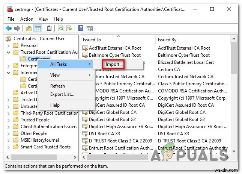Click COMODO RSA Certification Auth issuer cell
This screenshot has height=174, width=242.
pyautogui.click(x=192, y=91)
